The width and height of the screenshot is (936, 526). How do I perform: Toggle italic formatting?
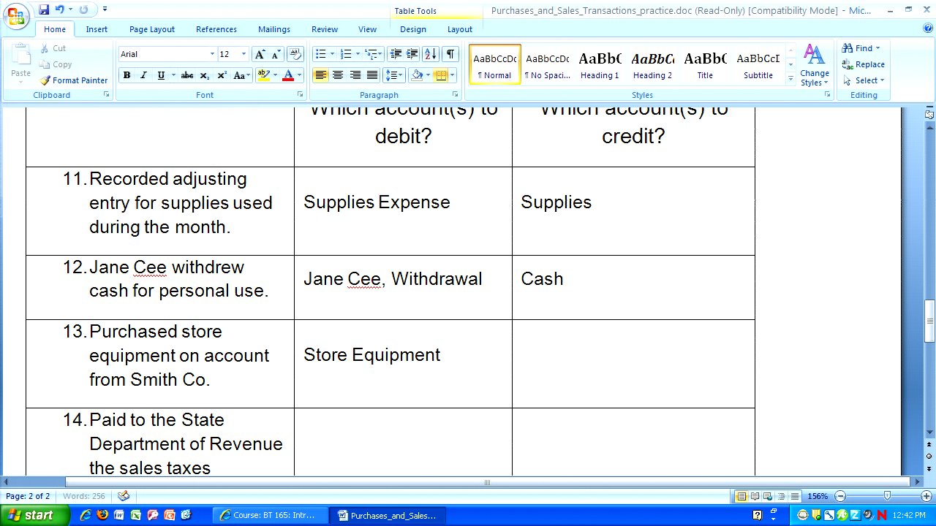pyautogui.click(x=143, y=75)
